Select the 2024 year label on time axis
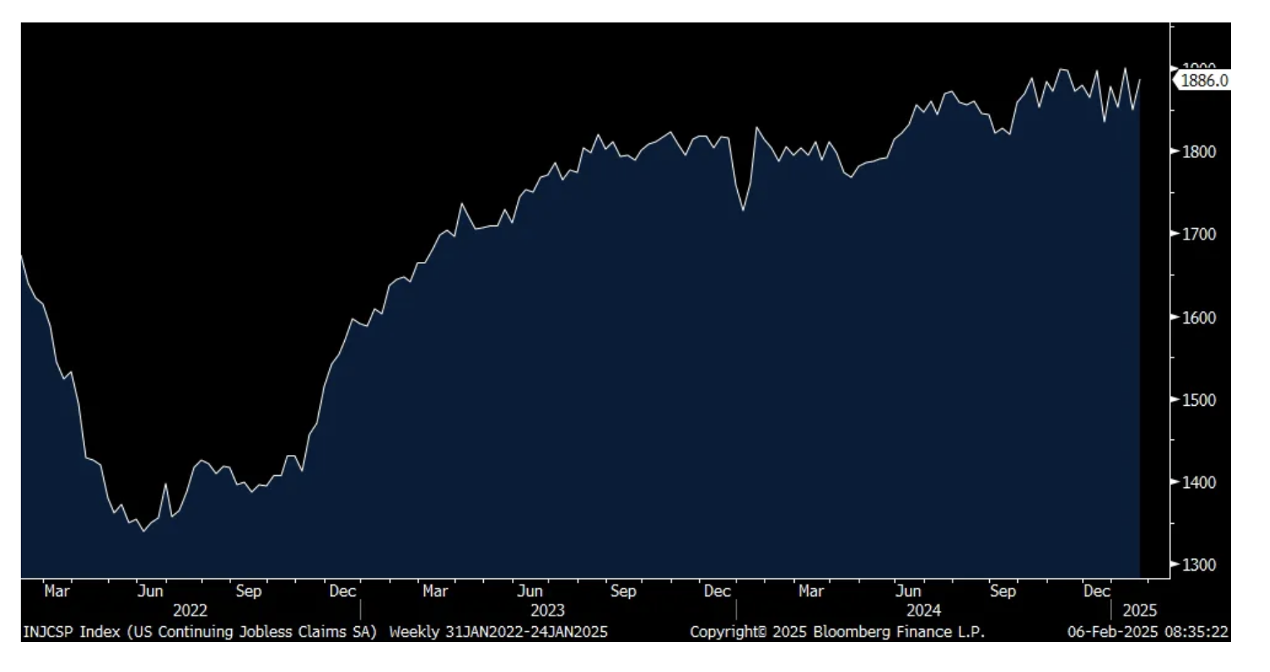Image resolution: width=1270 pixels, height=672 pixels. (923, 611)
